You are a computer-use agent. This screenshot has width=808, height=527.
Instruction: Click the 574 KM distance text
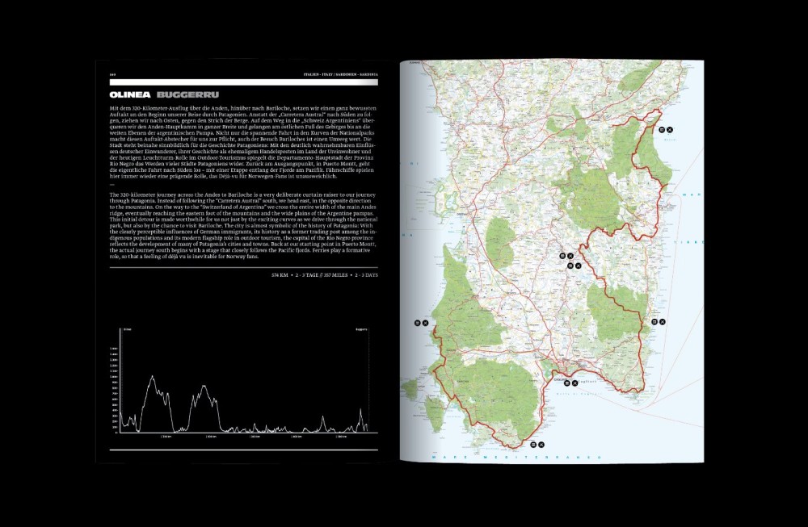(280, 275)
